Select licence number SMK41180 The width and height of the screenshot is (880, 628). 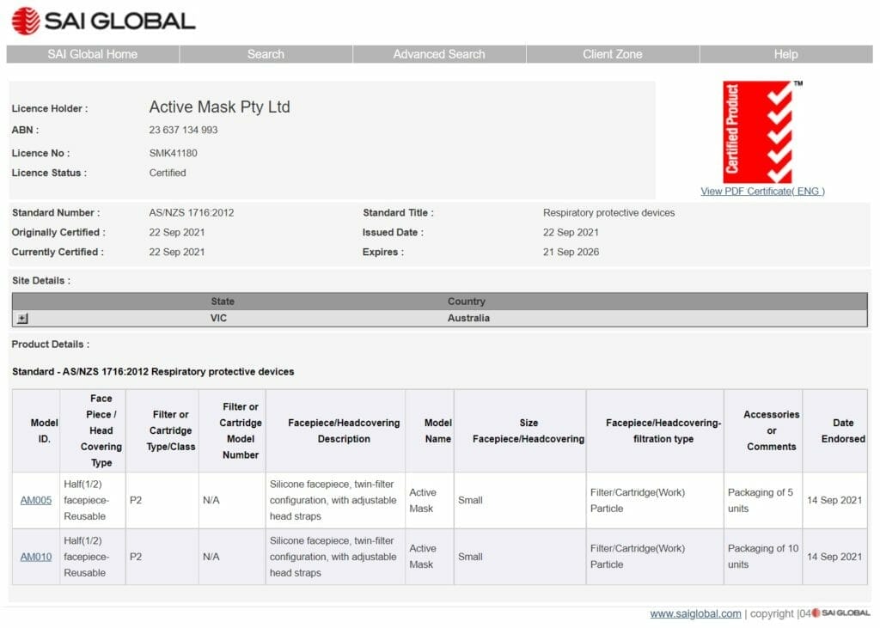173,153
